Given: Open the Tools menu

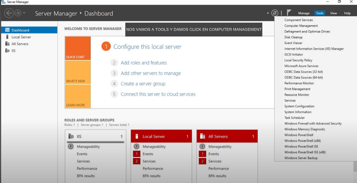Looking at the screenshot, I should click(x=319, y=13).
